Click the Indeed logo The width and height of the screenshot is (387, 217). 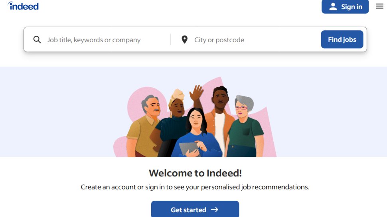23,6
